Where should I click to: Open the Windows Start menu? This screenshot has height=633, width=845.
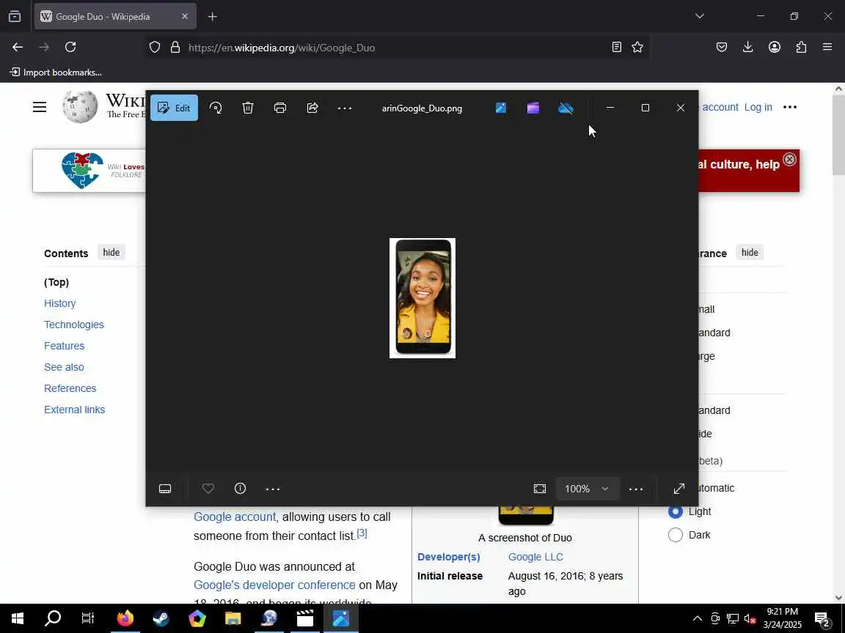click(x=18, y=618)
